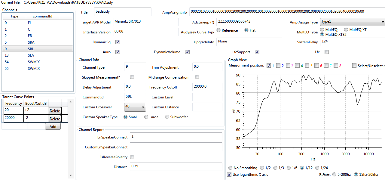The image size is (385, 180).
Task: Enable Midrange Compensation checkbox
Action: coord(197,77)
